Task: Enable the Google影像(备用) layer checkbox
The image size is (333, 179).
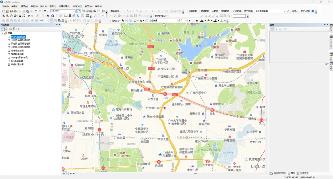Action: point(9,58)
